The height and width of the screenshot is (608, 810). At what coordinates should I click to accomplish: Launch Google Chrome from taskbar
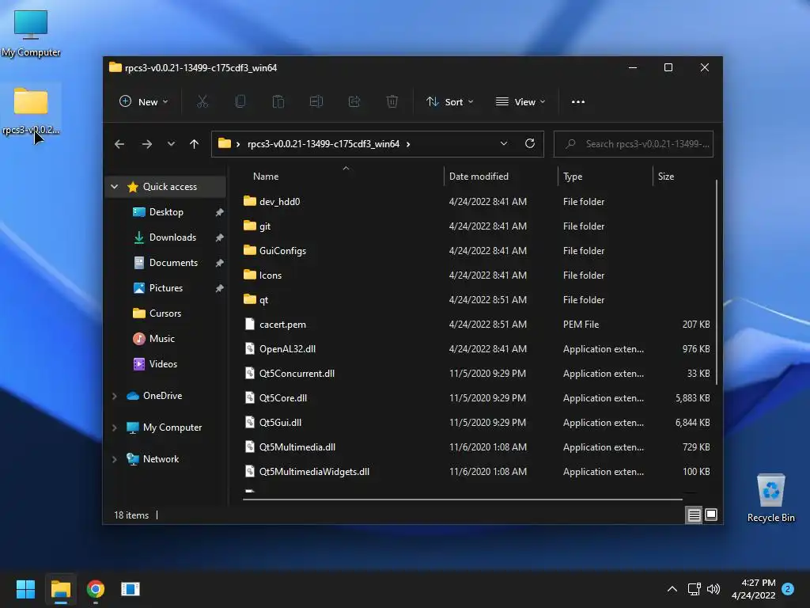96,589
